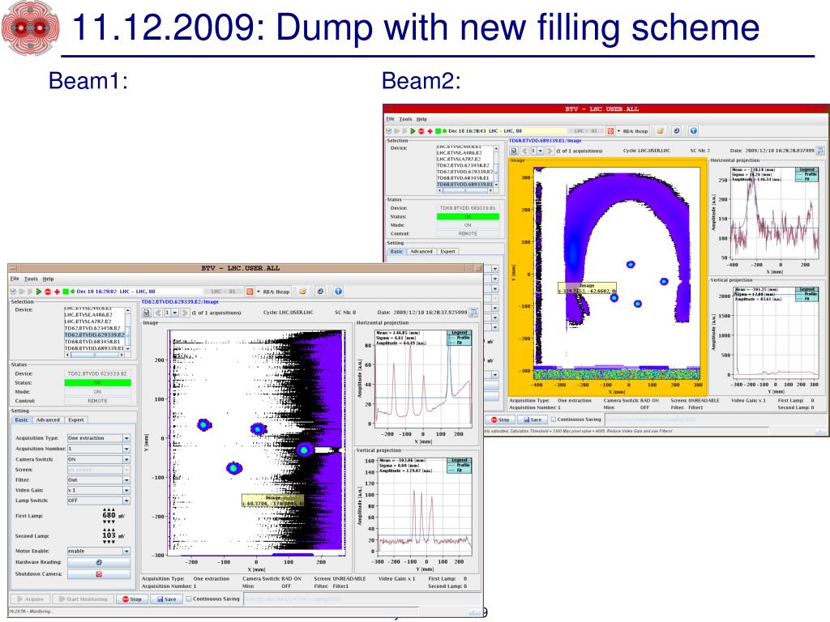The height and width of the screenshot is (622, 830).
Task: Click blue refresh icon in Beam2 window toolbar
Action: click(x=676, y=130)
